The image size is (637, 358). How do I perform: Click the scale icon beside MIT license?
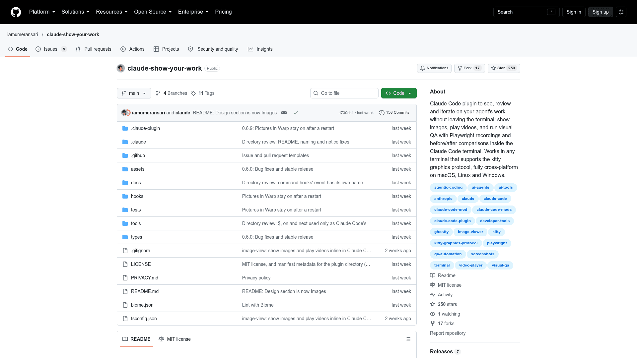tap(433, 285)
